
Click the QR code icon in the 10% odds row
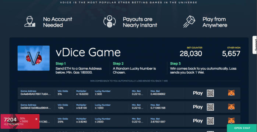point(210,107)
